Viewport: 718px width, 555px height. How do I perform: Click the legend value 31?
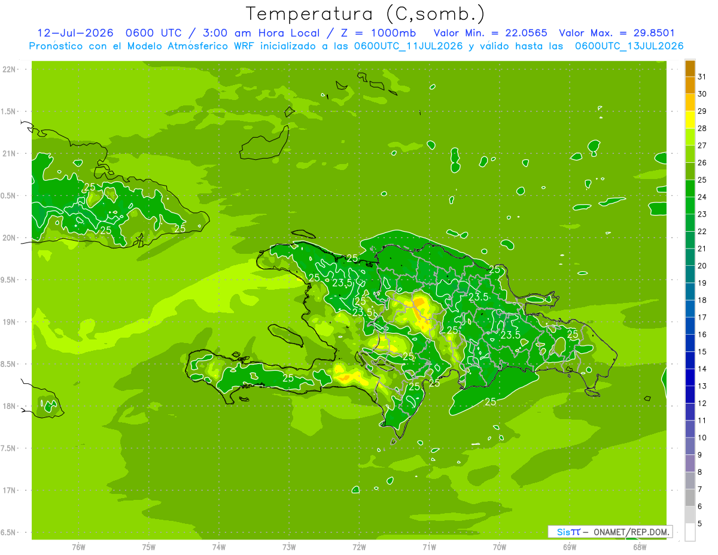pos(702,77)
